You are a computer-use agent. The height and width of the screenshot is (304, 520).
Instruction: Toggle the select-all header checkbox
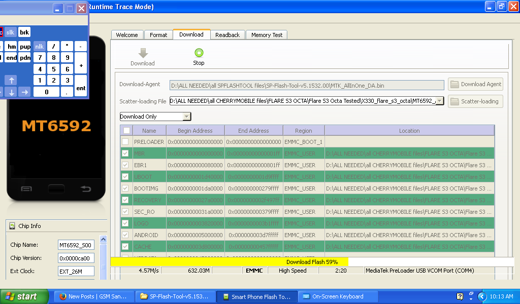[x=126, y=131]
